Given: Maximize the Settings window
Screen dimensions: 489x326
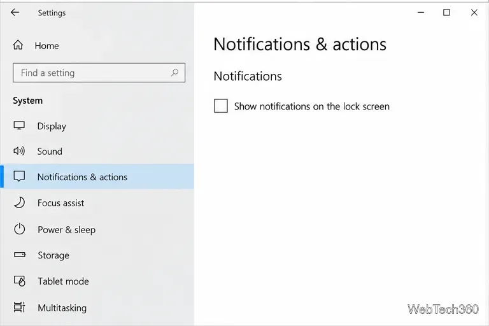Looking at the screenshot, I should pos(446,13).
